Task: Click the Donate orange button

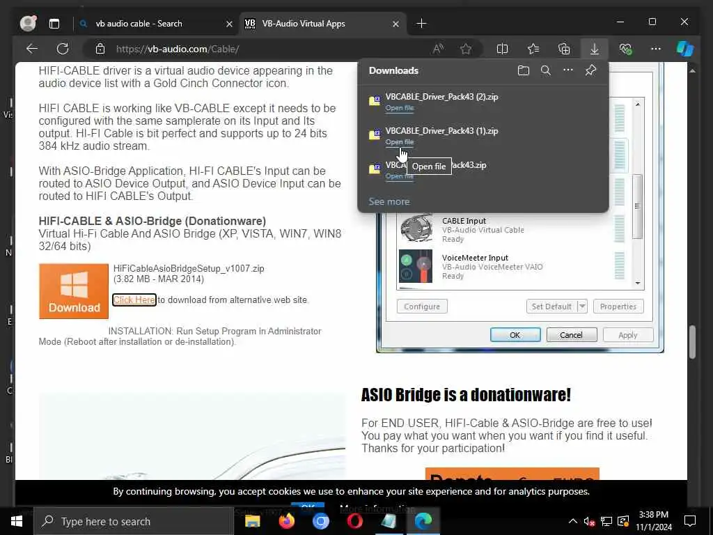Action: 512,474
